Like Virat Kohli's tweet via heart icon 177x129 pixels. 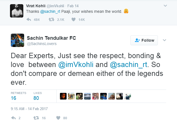[74, 20]
